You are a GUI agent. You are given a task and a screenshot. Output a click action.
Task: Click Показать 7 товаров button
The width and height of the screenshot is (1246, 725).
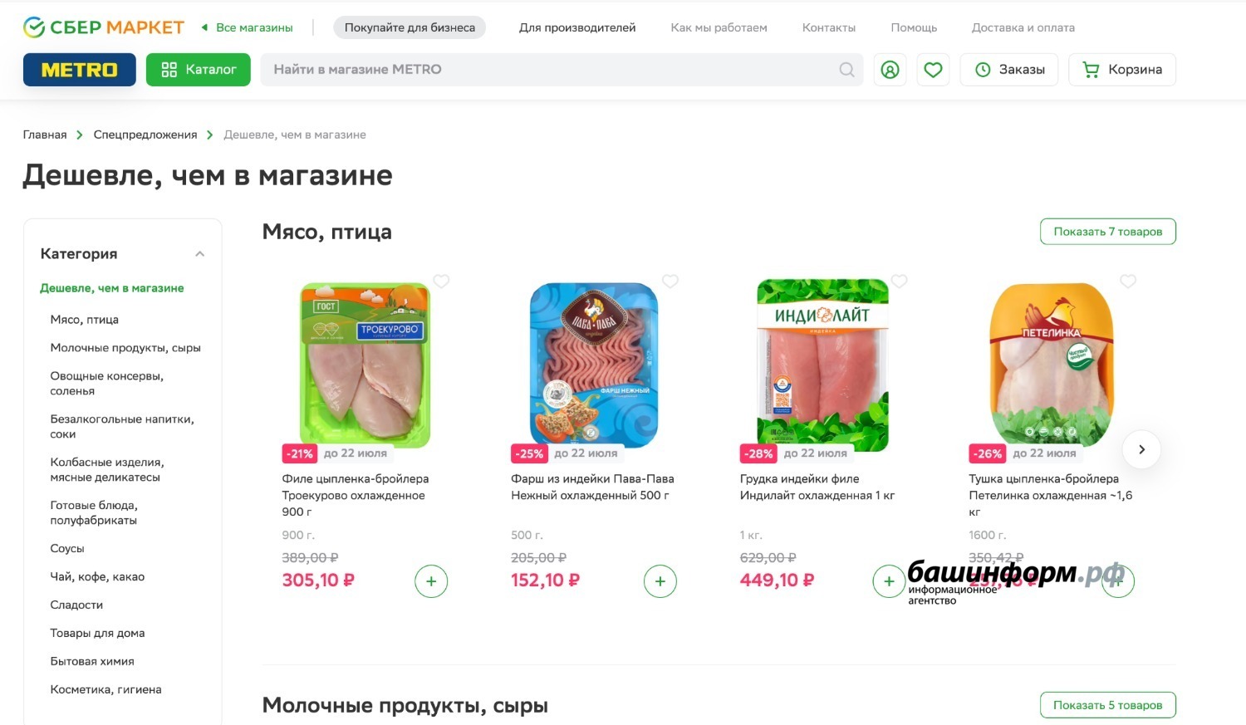pos(1108,232)
